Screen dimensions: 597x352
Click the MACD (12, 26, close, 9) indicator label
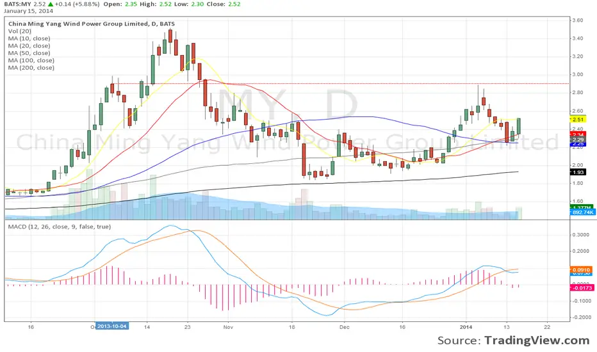click(x=60, y=227)
